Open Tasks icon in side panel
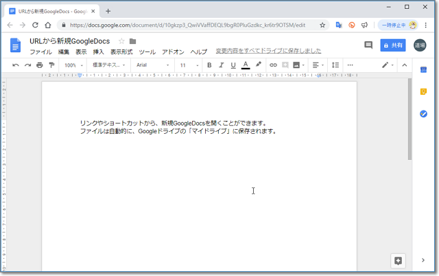Image resolution: width=439 pixels, height=276 pixels. 423,114
